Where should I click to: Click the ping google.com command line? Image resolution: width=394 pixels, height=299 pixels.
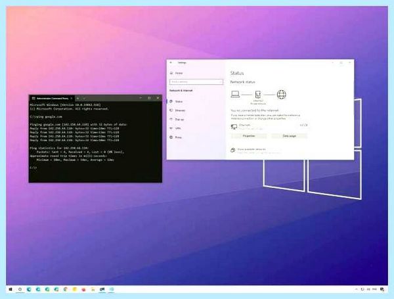coord(46,117)
